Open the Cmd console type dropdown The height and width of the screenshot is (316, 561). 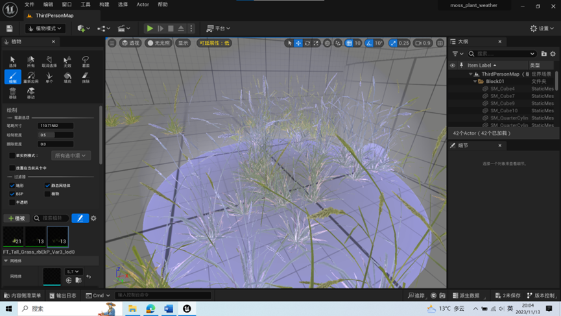point(98,295)
